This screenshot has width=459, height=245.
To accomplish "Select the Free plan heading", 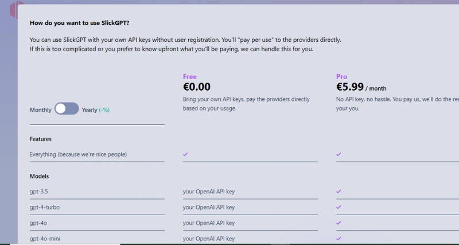I will pos(190,77).
